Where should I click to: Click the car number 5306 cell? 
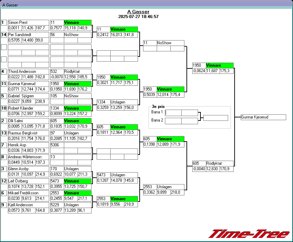tap(57, 145)
